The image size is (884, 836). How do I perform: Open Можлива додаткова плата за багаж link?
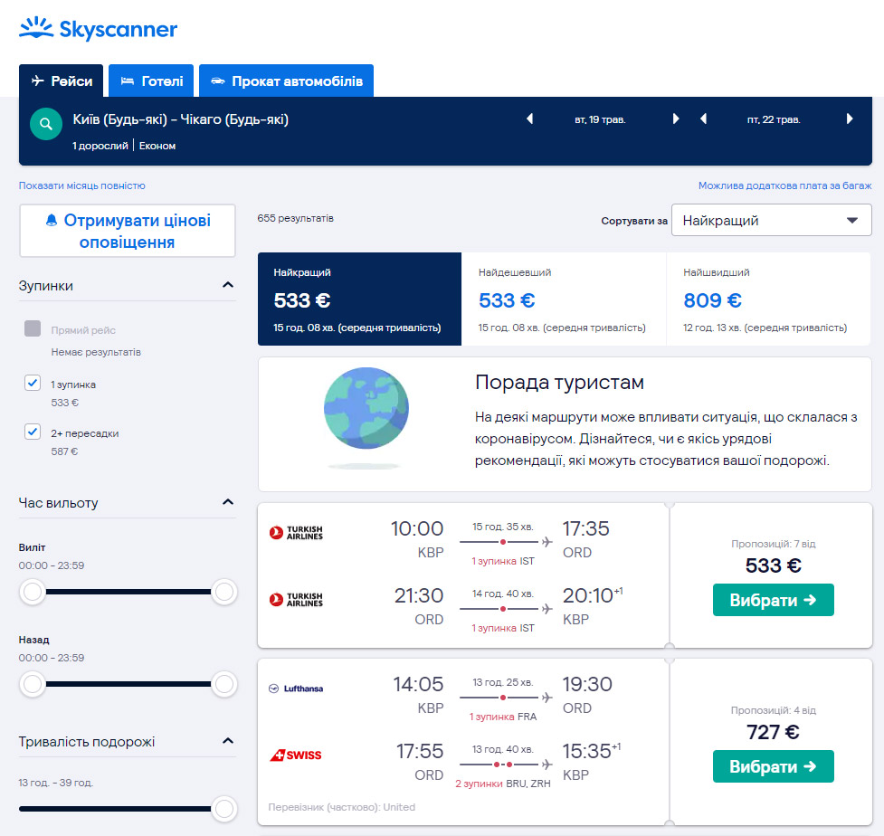tap(784, 185)
